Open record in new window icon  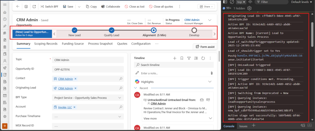click(34, 6)
